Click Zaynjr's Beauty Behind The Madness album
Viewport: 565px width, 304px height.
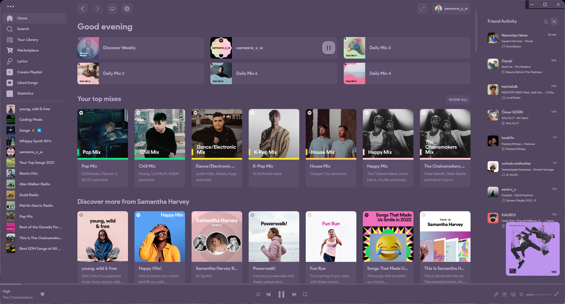click(524, 72)
